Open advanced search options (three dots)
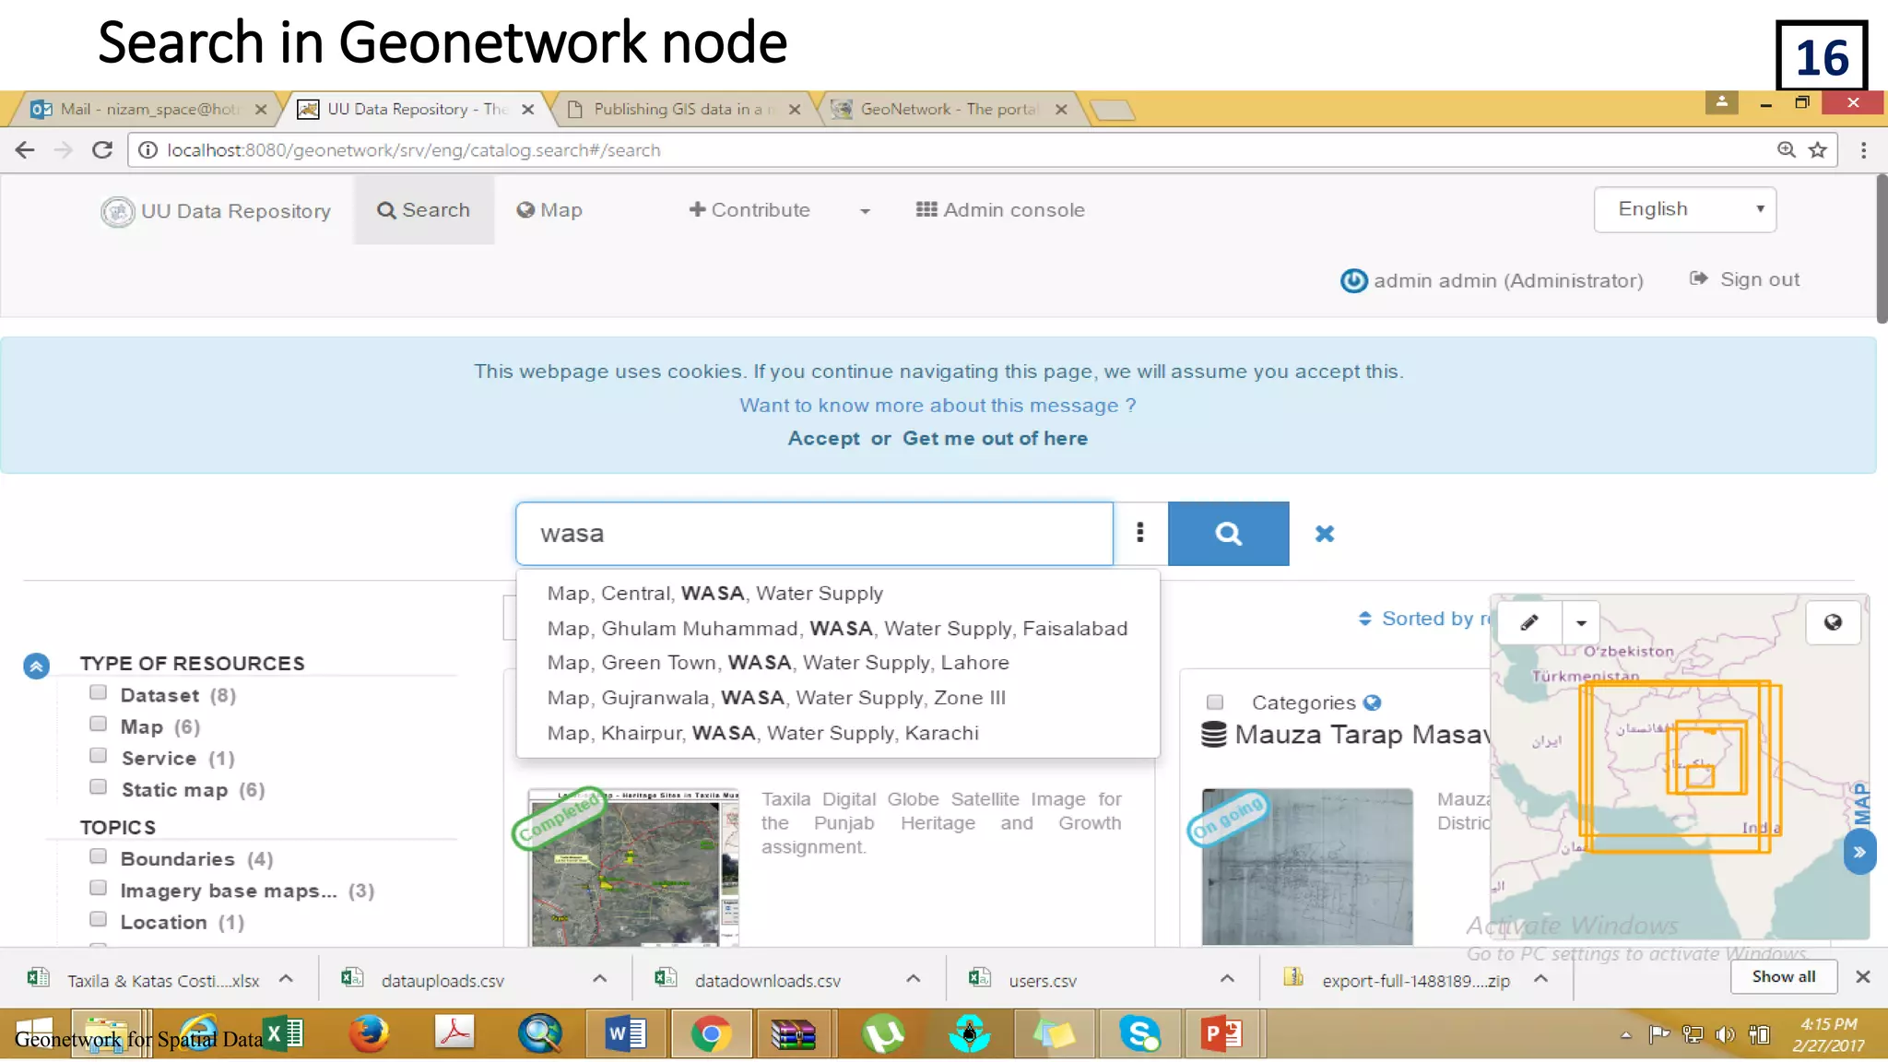The width and height of the screenshot is (1888, 1062). coord(1140,533)
